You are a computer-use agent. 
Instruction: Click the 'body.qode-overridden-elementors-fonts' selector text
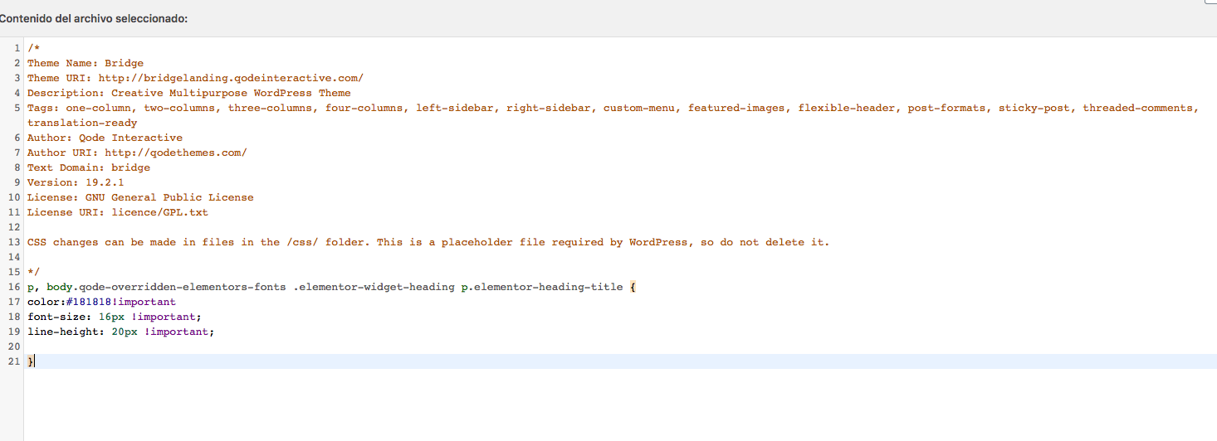166,287
